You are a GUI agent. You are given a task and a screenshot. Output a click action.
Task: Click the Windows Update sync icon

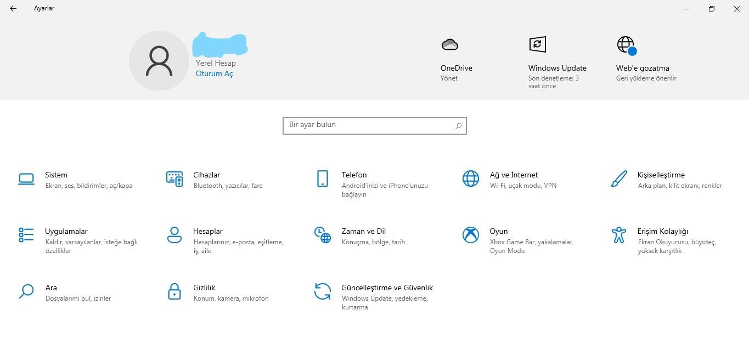pos(538,44)
